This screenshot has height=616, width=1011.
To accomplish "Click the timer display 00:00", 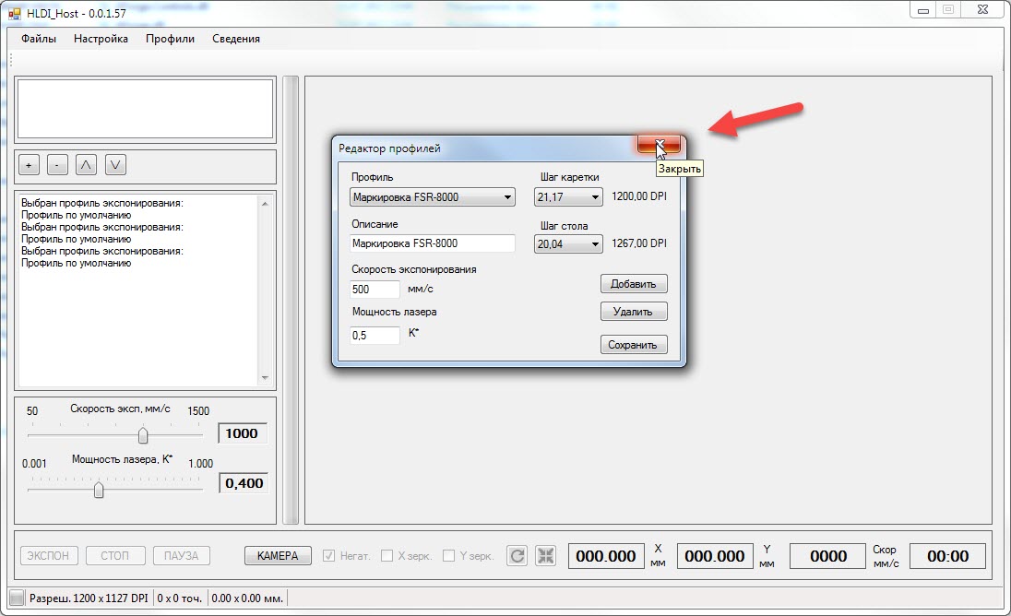I will point(948,556).
